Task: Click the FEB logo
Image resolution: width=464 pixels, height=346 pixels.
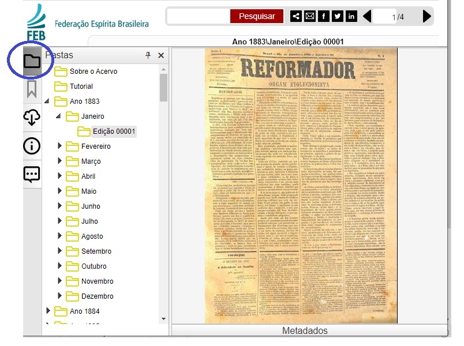Action: coord(36,22)
